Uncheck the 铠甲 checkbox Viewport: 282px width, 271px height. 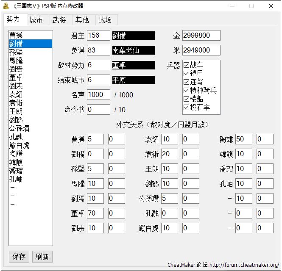[x=186, y=74]
